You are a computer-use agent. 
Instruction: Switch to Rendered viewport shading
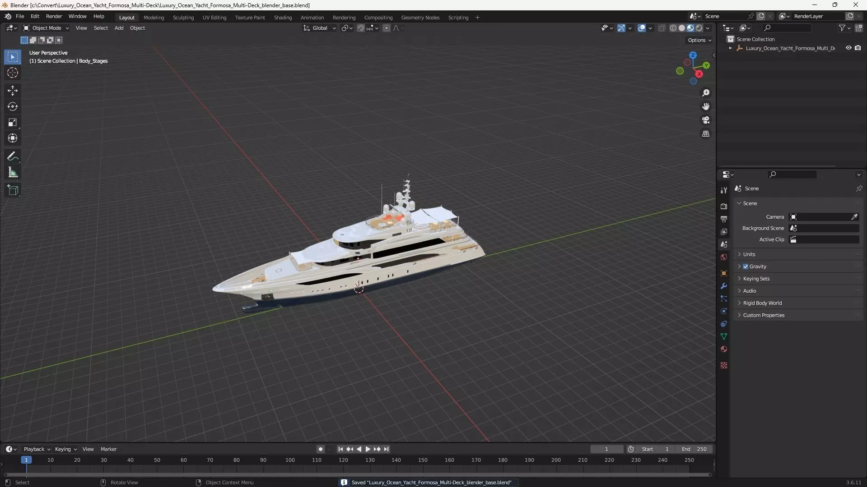699,28
